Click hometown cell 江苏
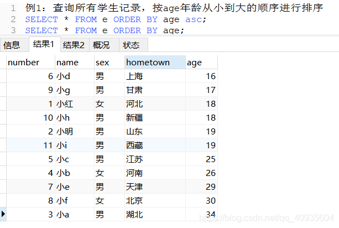The width and height of the screenshot is (339, 228). 155,159
